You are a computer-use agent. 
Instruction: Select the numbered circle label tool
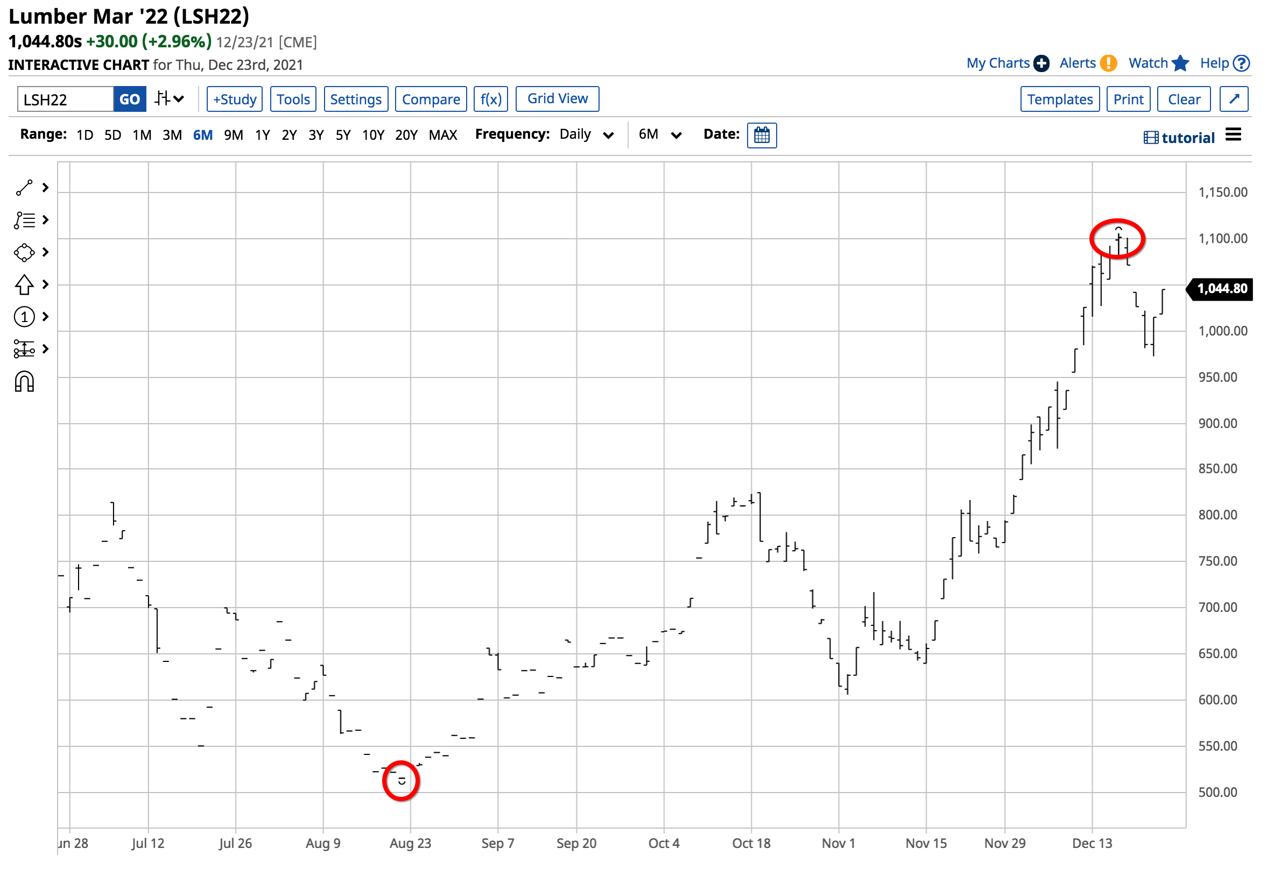pos(24,317)
